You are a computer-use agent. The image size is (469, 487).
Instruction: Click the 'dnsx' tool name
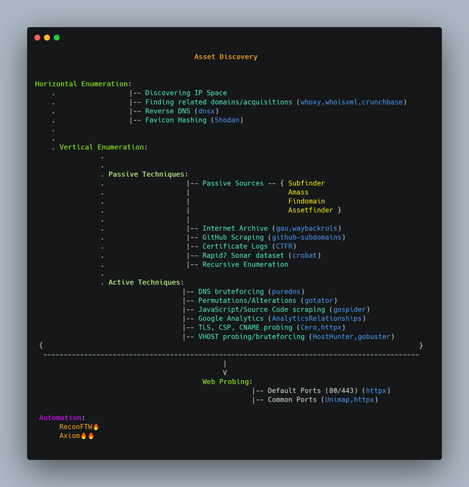pyautogui.click(x=206, y=111)
